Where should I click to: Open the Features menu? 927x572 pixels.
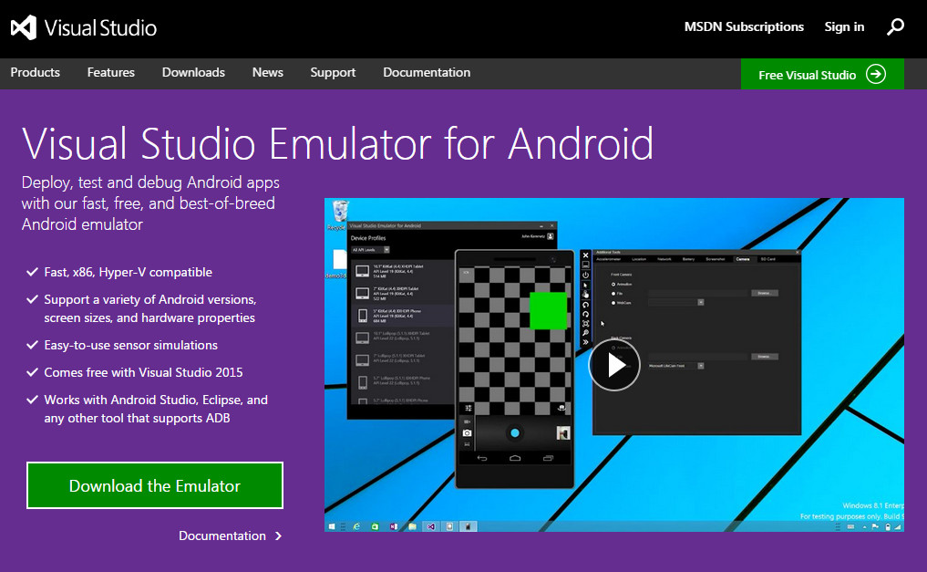(x=110, y=72)
